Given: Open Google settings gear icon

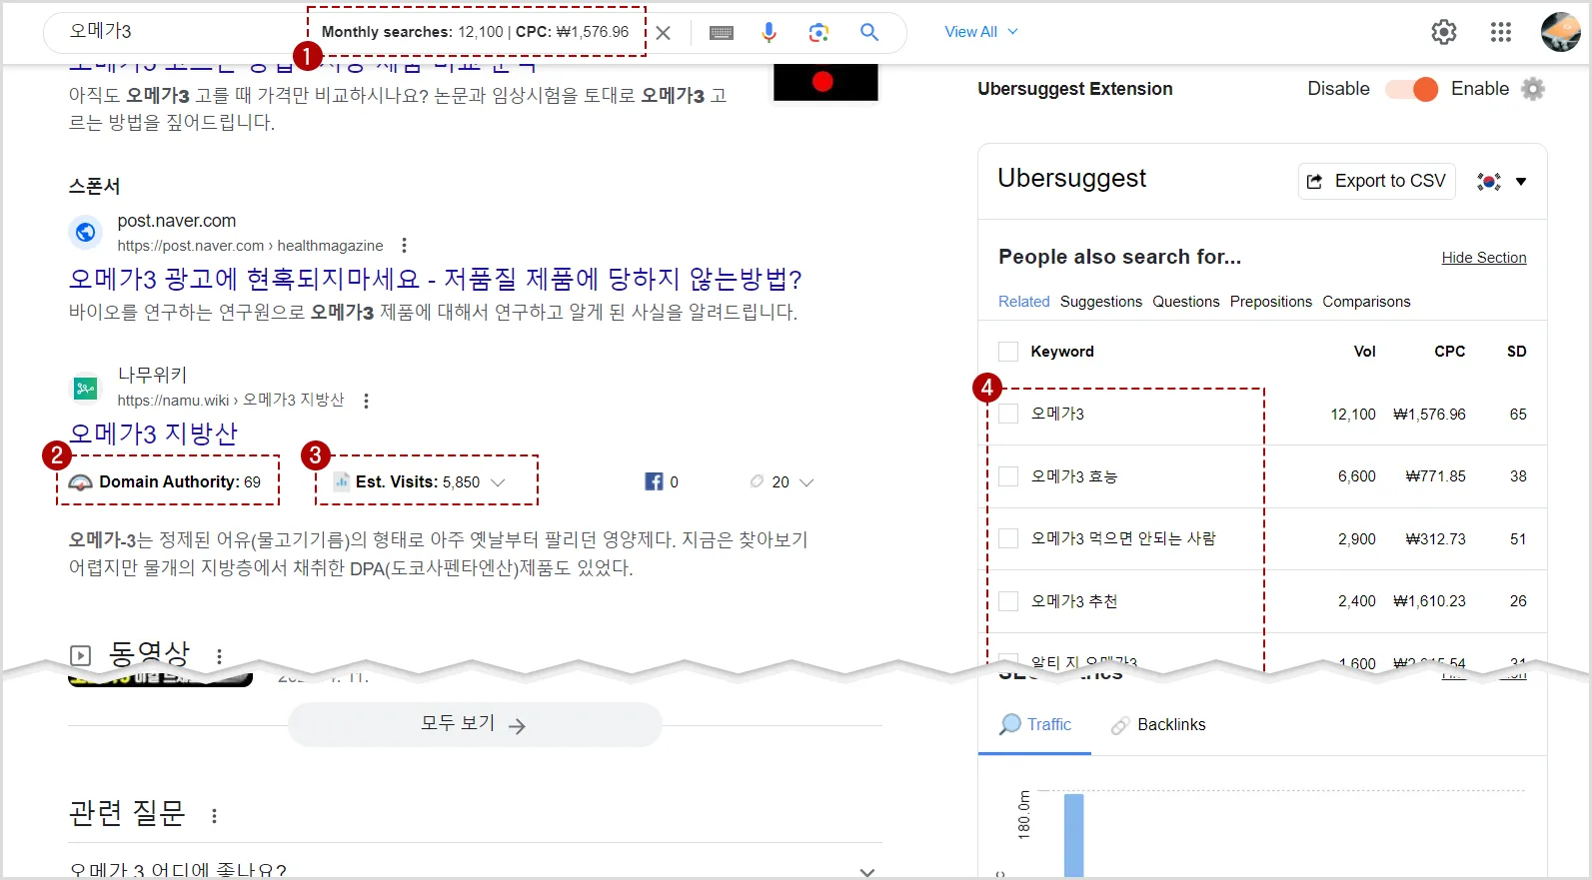Looking at the screenshot, I should 1444,32.
